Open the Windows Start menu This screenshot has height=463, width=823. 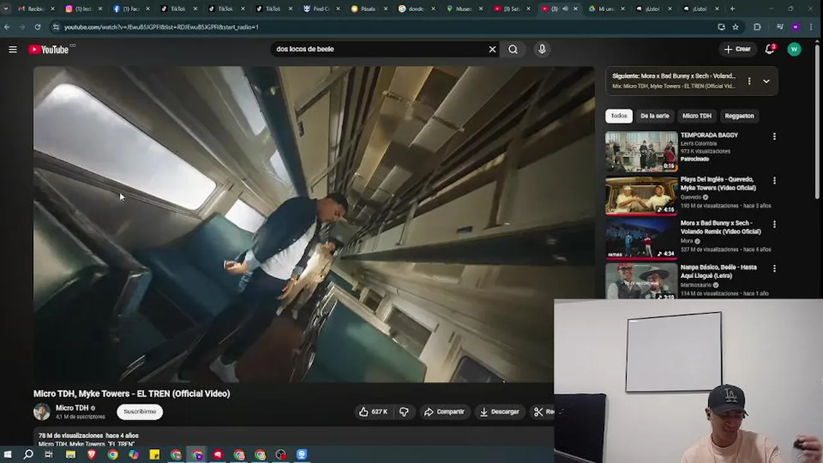(8, 455)
